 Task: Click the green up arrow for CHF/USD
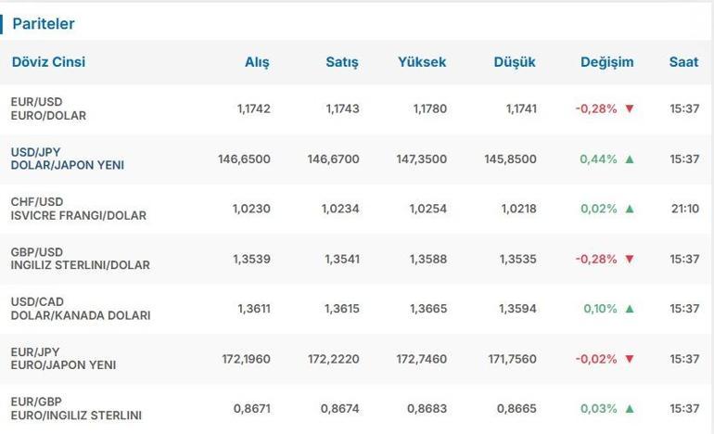coord(630,209)
